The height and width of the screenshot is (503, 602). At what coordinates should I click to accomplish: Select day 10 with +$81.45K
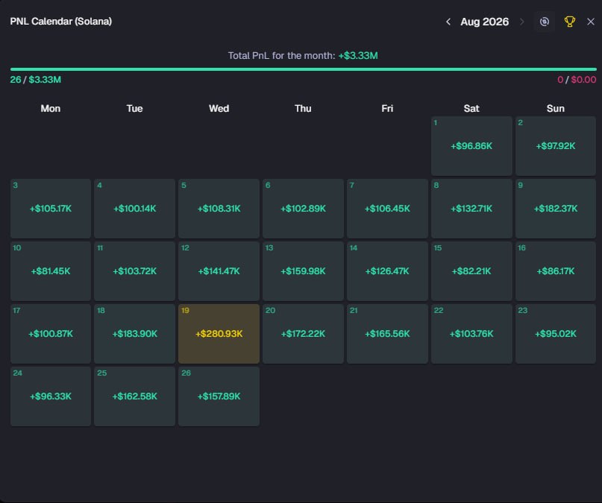pyautogui.click(x=51, y=271)
